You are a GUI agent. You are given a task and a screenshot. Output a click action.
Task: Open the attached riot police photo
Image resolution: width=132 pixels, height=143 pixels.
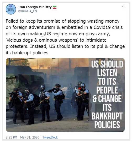point(65,95)
